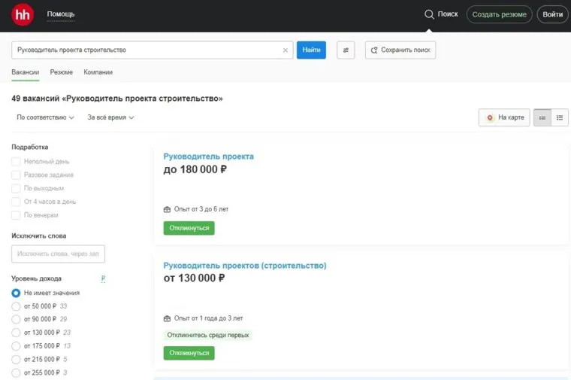571x380 pixels.
Task: Show vacancies На карте
Action: point(504,117)
